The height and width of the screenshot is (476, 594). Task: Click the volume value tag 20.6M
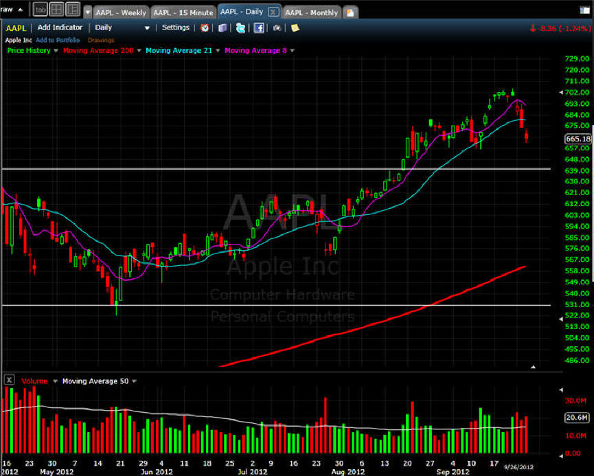pyautogui.click(x=577, y=418)
